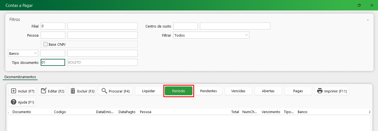Click the Imprimir [F11] printer icon
Viewport: 378px width, 131px height.
click(320, 91)
